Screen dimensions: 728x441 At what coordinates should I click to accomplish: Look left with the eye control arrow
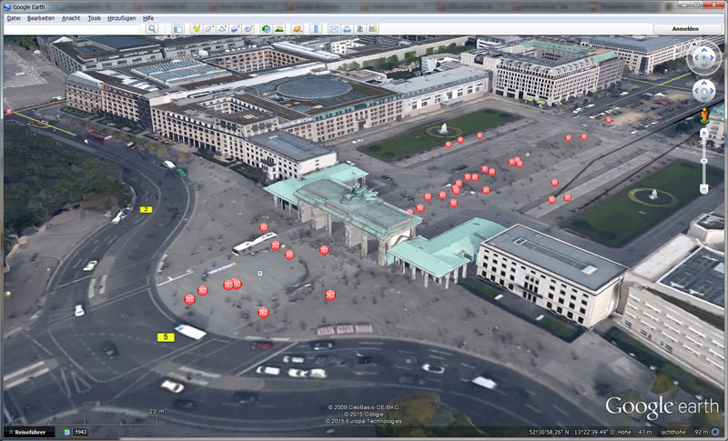coord(696,58)
